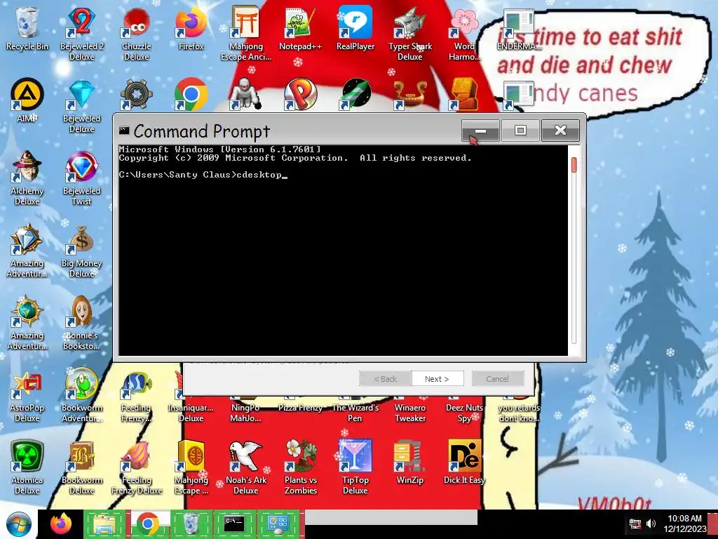Launch RealPlayer desktop shortcut
Viewport: 718px width, 539px height.
pyautogui.click(x=355, y=28)
